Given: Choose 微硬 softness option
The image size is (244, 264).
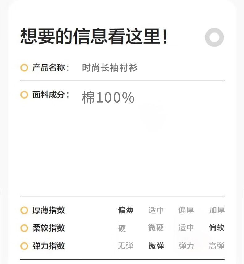Looking at the screenshot, I should point(156,228).
